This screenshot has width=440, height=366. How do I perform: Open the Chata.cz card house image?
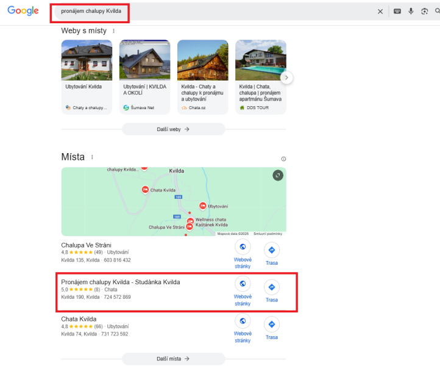(202, 60)
